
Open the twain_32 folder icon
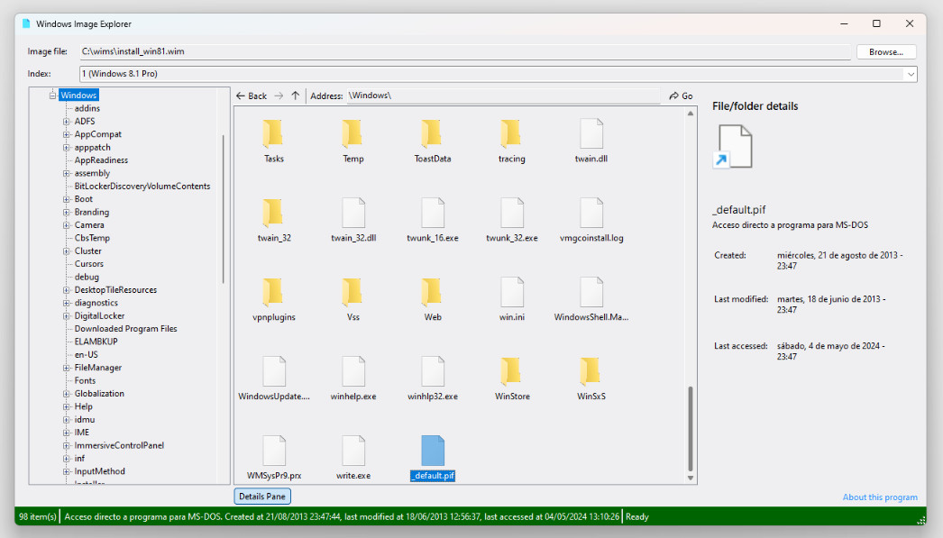tap(273, 212)
